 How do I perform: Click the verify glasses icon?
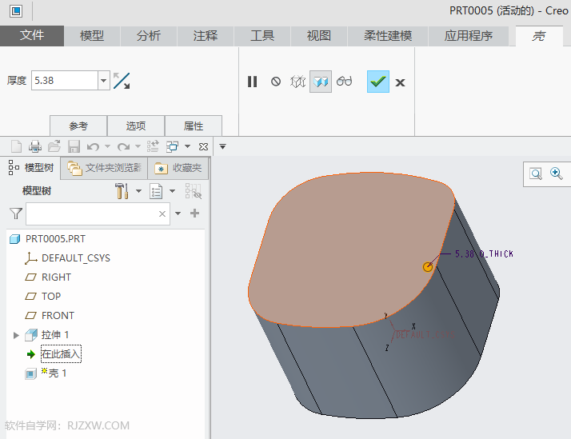point(344,82)
